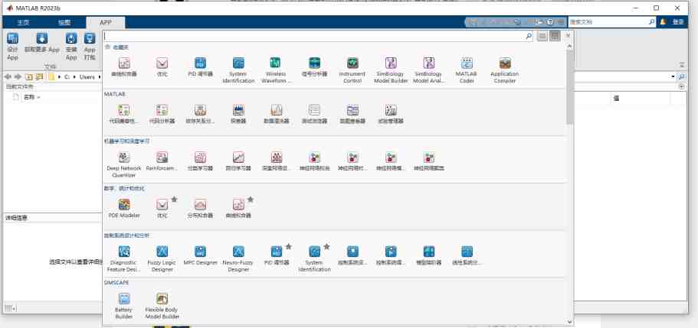This screenshot has height=328, width=698.
Task: Expand the workspace panel actions menu
Action: tap(682, 87)
